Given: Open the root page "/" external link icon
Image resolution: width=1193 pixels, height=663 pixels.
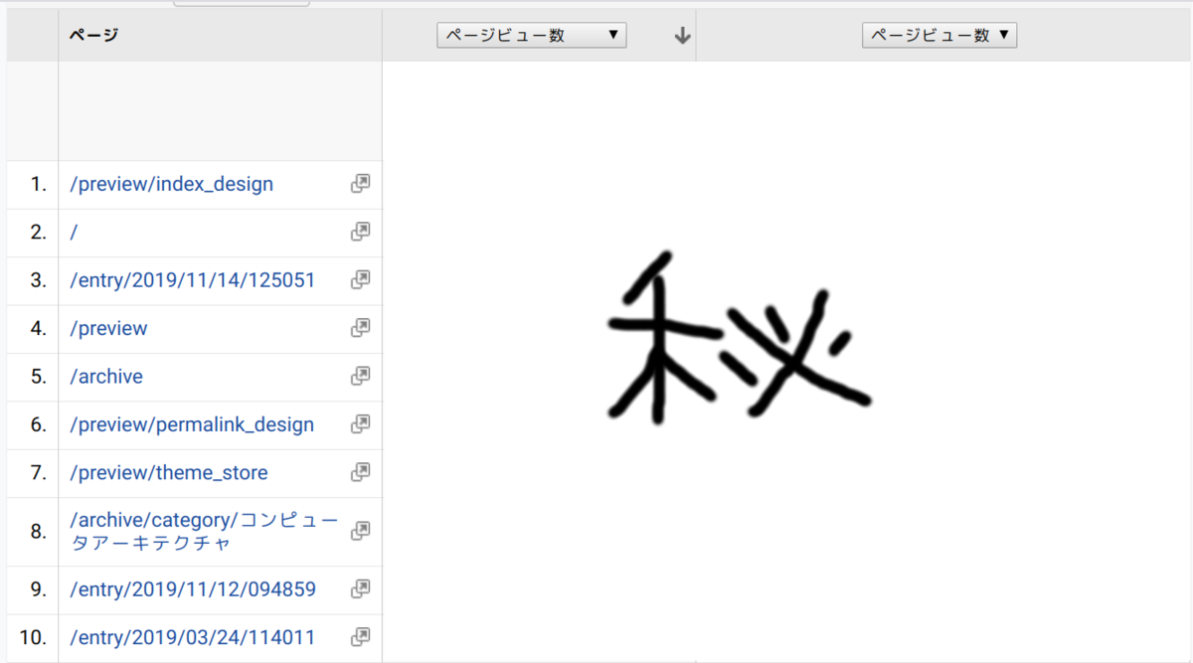Looking at the screenshot, I should (359, 232).
